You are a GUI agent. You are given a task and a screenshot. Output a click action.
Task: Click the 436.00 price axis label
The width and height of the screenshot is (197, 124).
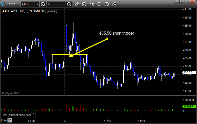(x=187, y=50)
